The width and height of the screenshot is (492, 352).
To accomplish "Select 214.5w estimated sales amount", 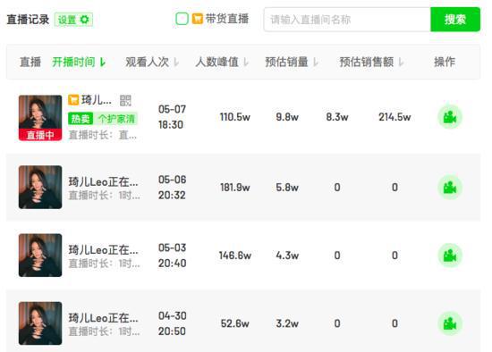I will pos(394,117).
